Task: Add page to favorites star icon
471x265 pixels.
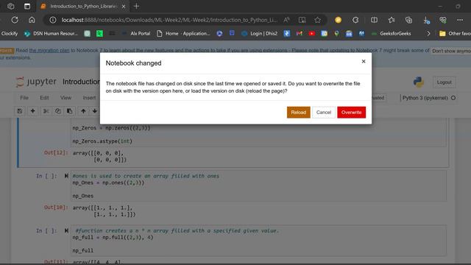Action: [317, 20]
